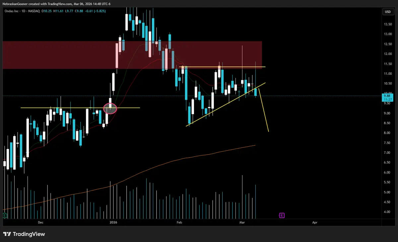Click the 8.00 price axis label

point(388,133)
